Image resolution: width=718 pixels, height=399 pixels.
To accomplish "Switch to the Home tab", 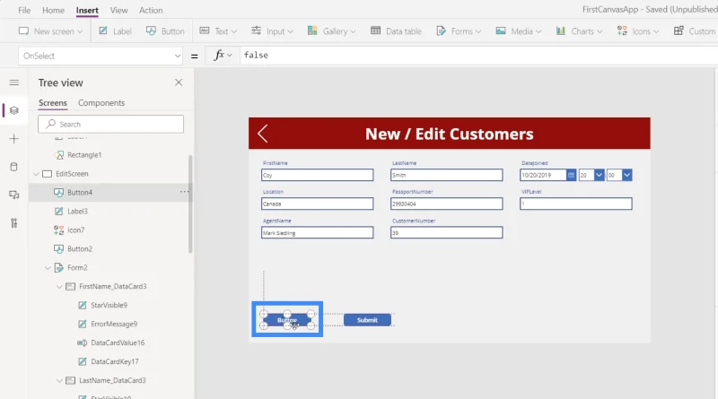I will coord(53,10).
